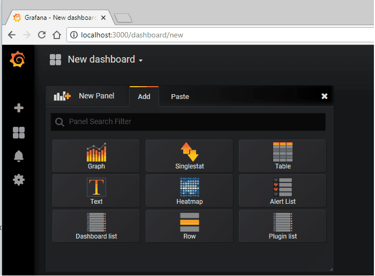Image resolution: width=375 pixels, height=276 pixels.
Task: Switch to the Add tab
Action: pyautogui.click(x=144, y=96)
